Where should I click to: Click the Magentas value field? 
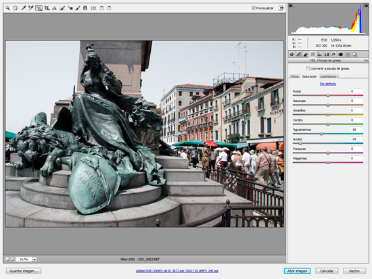coord(356,158)
